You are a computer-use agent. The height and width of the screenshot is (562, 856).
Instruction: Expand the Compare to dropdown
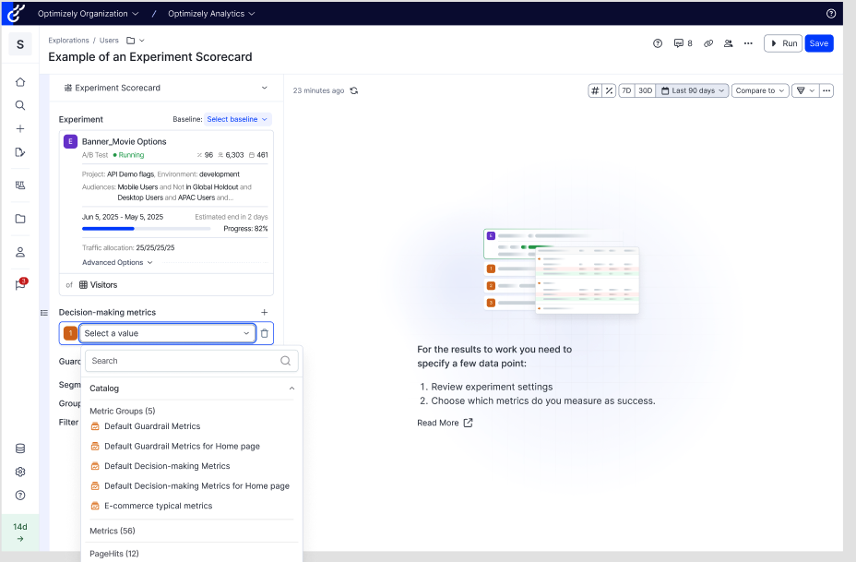[760, 90]
